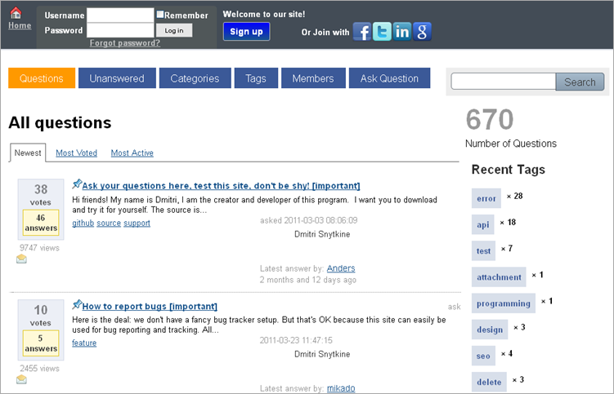Click the '46 answers' box
614x394 pixels.
click(x=41, y=223)
